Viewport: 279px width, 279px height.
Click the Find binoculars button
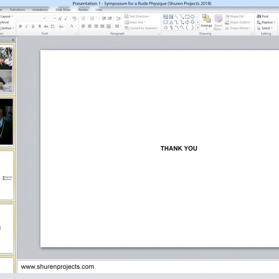click(x=262, y=16)
